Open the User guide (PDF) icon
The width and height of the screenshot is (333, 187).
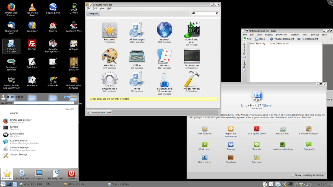[257, 130]
